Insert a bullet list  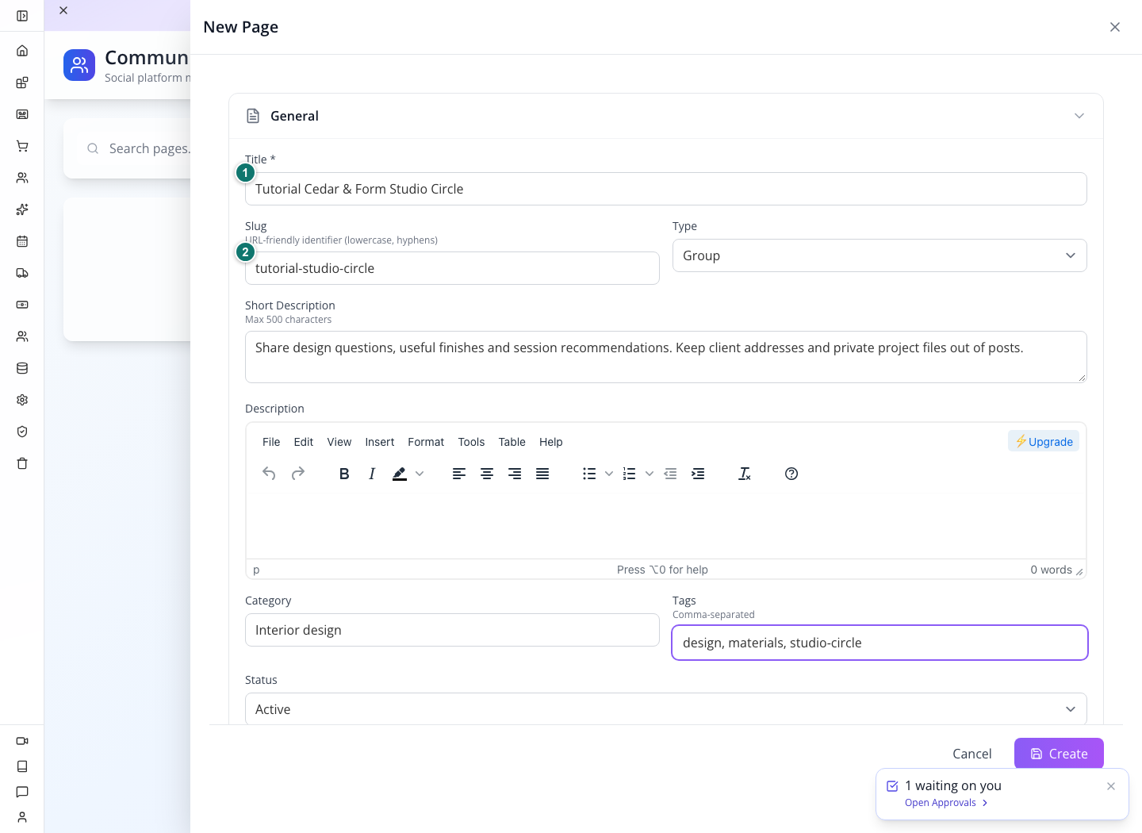point(589,474)
